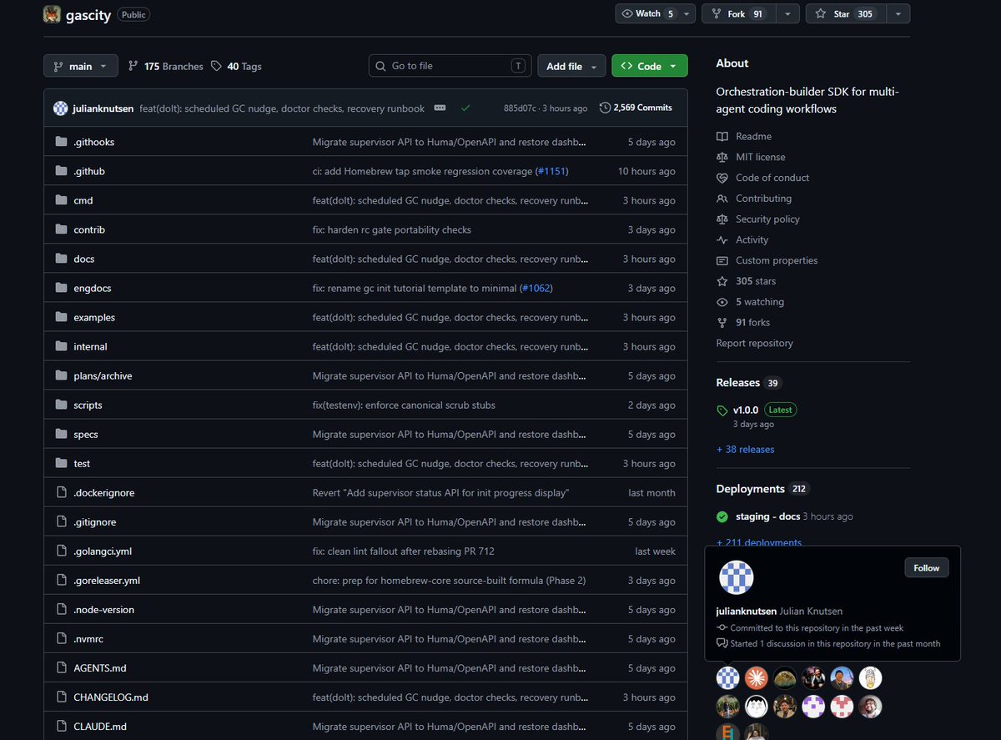The width and height of the screenshot is (1001, 740).
Task: Open commit 'fix(testenv): enforce canonical scrub stubs'
Action: pos(404,405)
